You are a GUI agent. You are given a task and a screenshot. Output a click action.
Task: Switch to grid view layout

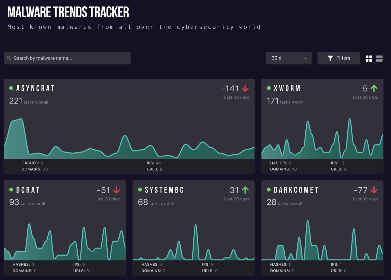[x=369, y=59]
